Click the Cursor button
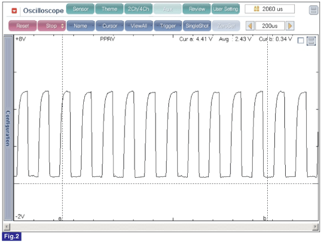Viewport: 322px width, 242px height. tap(109, 26)
